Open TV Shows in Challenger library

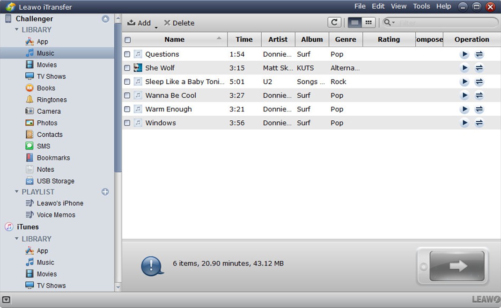[x=51, y=76]
